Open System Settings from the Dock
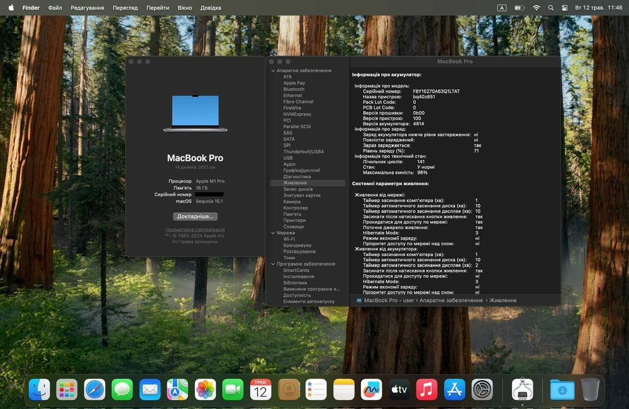 482,389
